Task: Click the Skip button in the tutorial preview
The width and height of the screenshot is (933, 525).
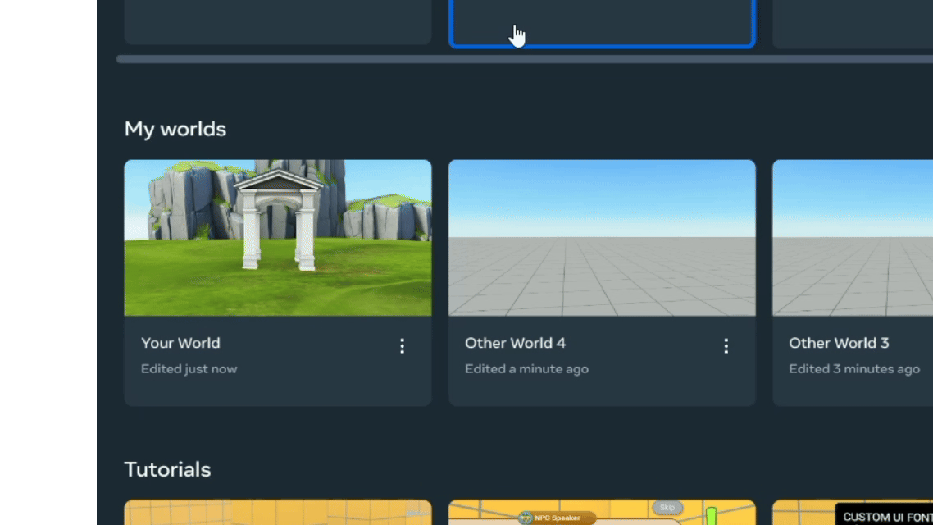Action: 667,508
